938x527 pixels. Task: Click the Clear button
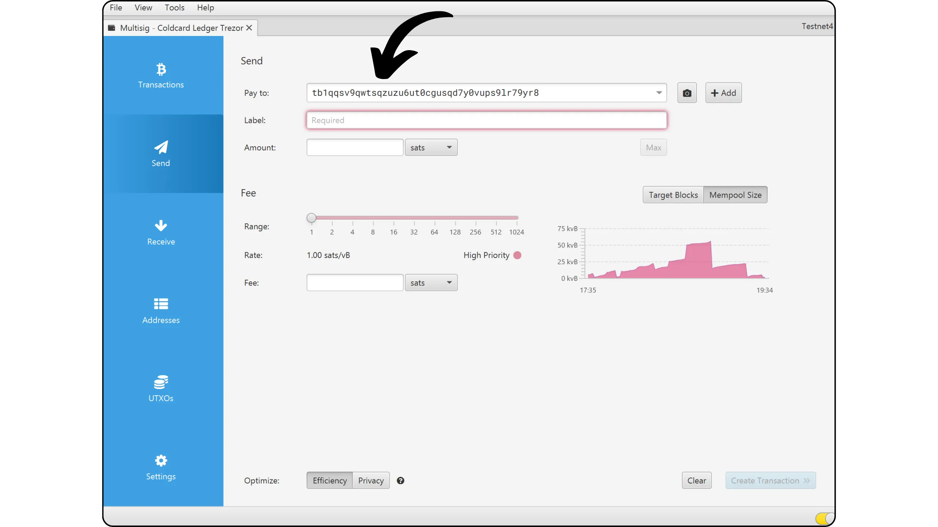pyautogui.click(x=696, y=481)
